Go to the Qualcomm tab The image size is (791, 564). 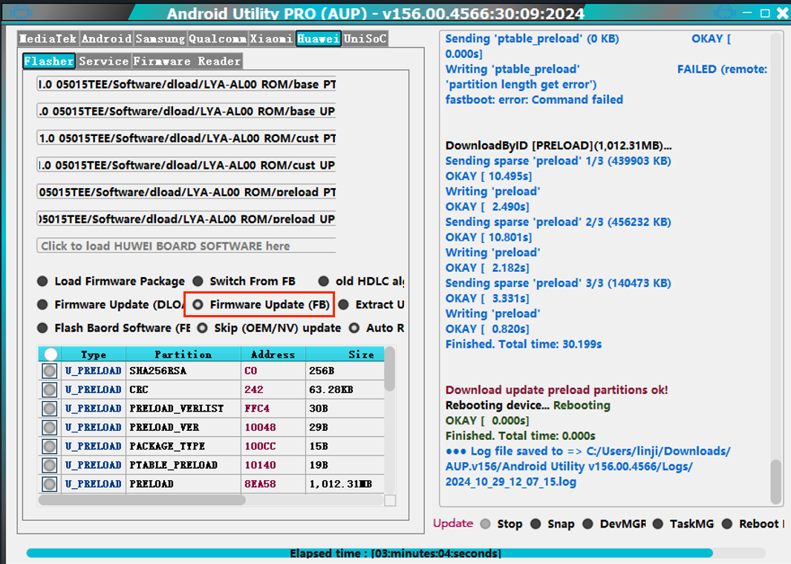tap(218, 39)
